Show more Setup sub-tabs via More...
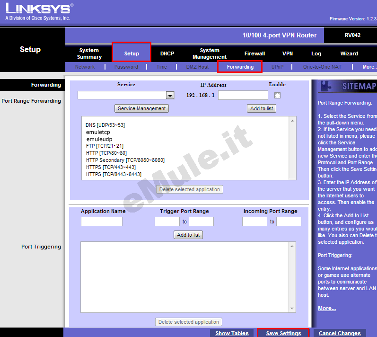Viewport: 377px width, 337px height. [x=369, y=67]
